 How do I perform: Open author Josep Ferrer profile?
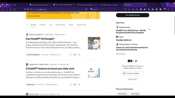(x=33, y=65)
